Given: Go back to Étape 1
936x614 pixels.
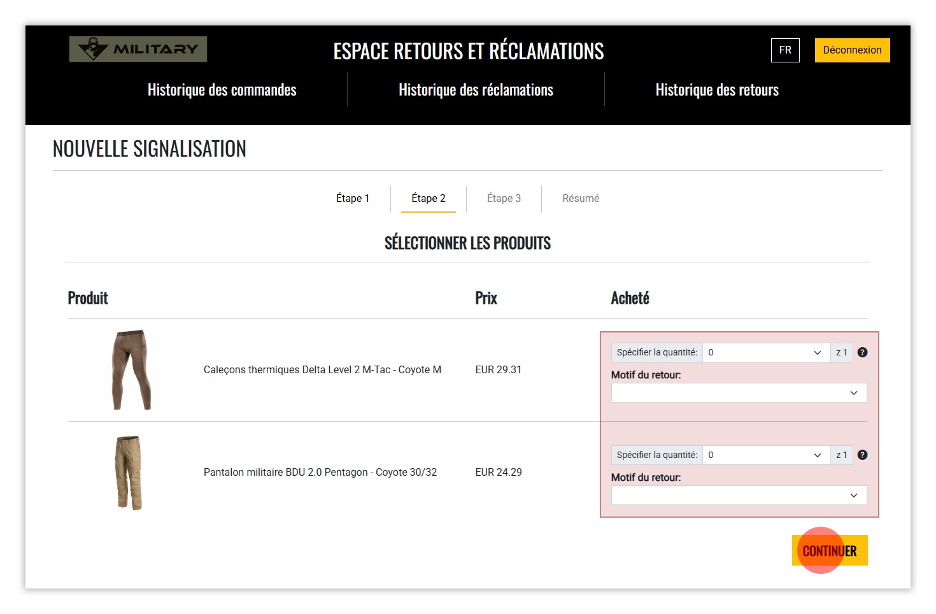Looking at the screenshot, I should [352, 198].
